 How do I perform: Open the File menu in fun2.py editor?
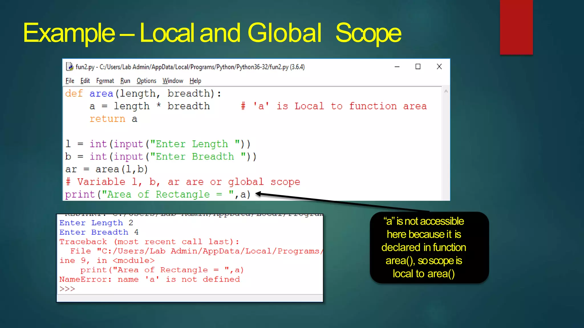point(70,81)
